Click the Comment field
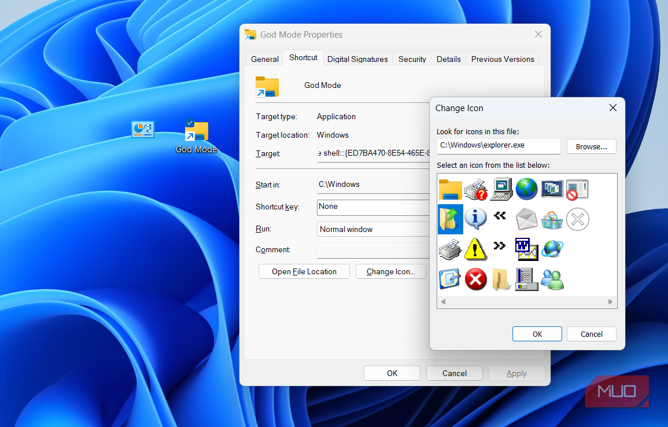This screenshot has width=668, height=427. point(373,250)
